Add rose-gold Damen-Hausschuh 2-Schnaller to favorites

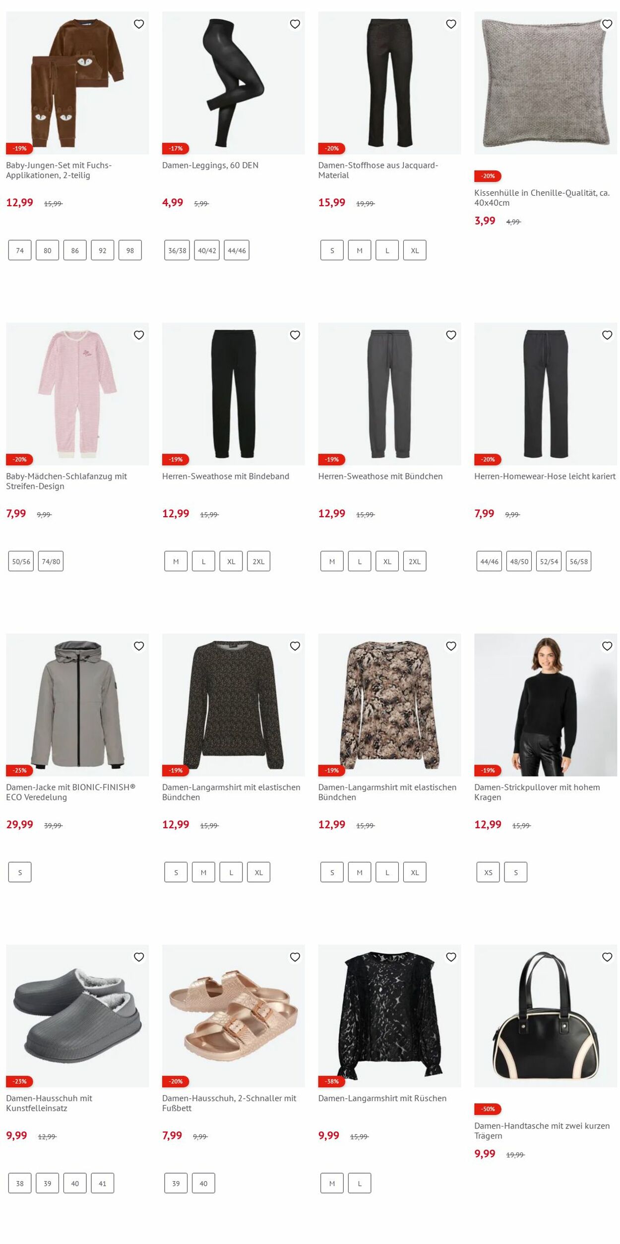point(295,957)
